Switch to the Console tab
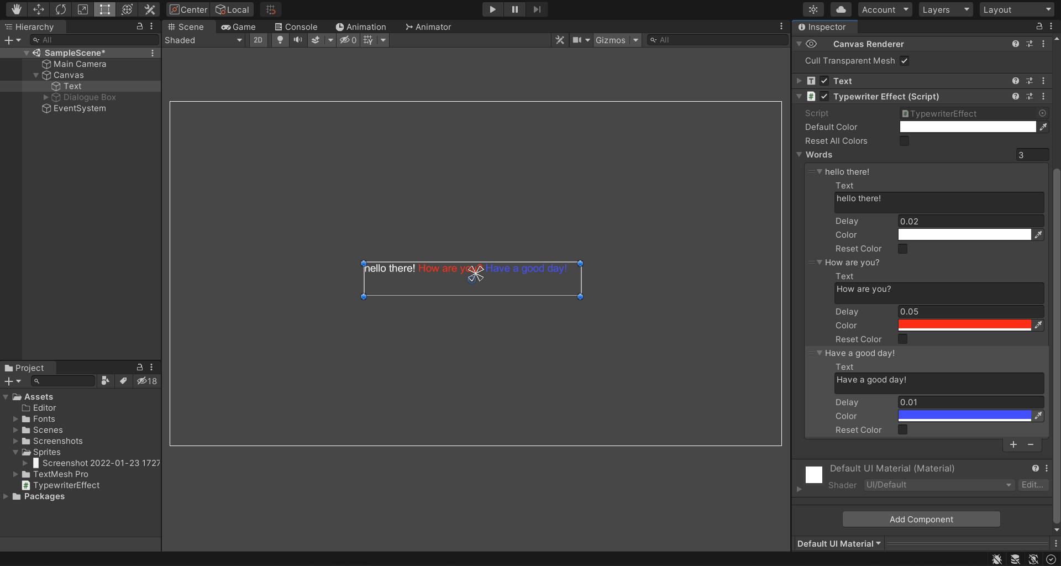Screen dimensions: 1061x566 click(296, 27)
